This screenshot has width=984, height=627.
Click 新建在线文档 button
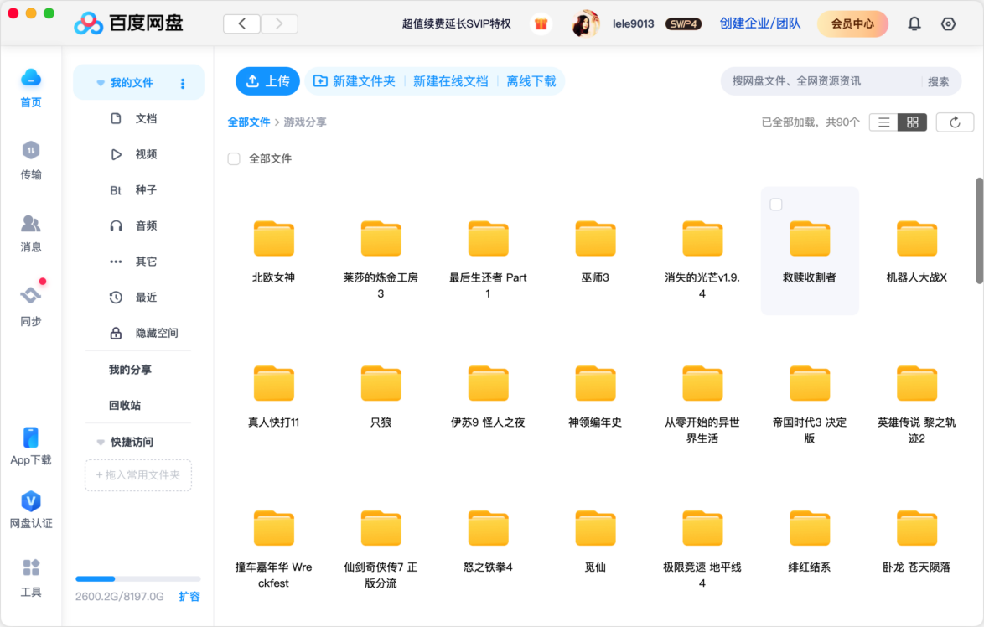coord(451,81)
